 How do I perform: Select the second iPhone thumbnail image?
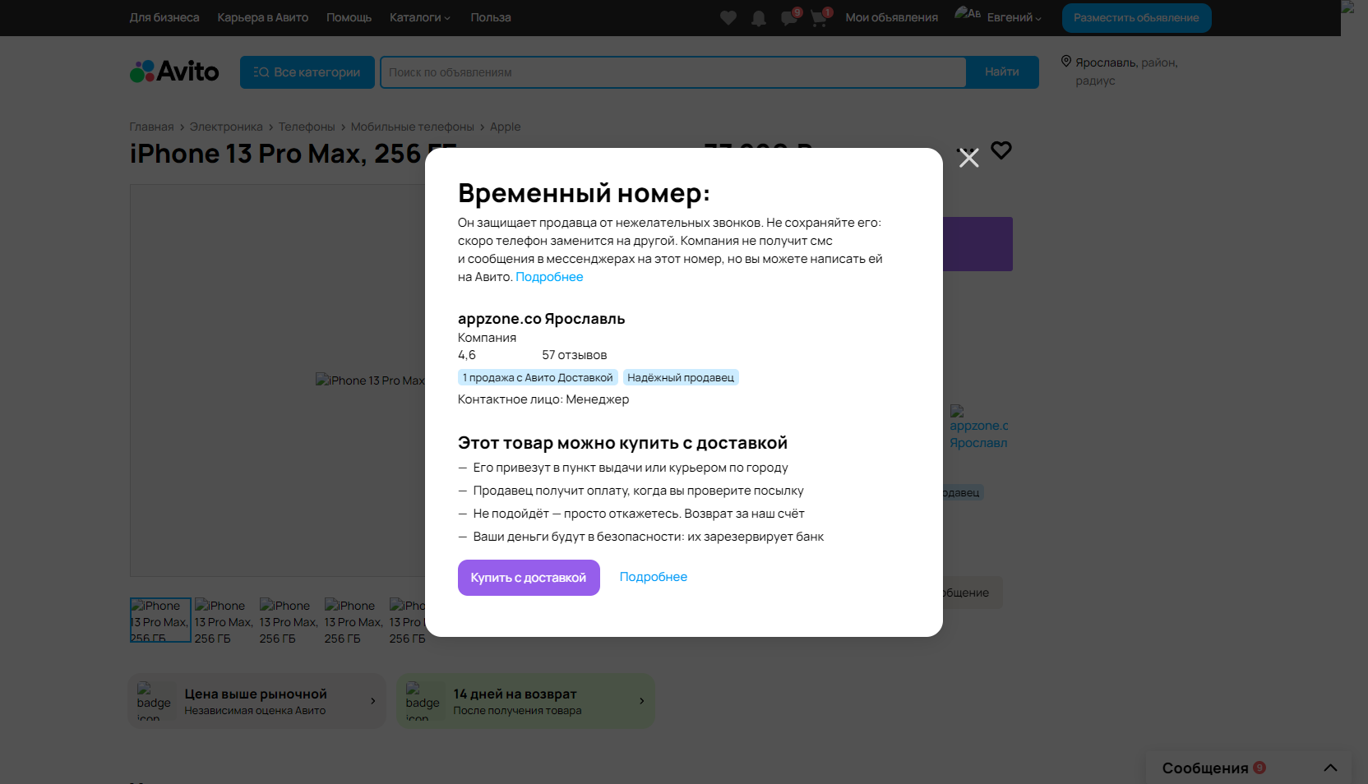pos(224,620)
